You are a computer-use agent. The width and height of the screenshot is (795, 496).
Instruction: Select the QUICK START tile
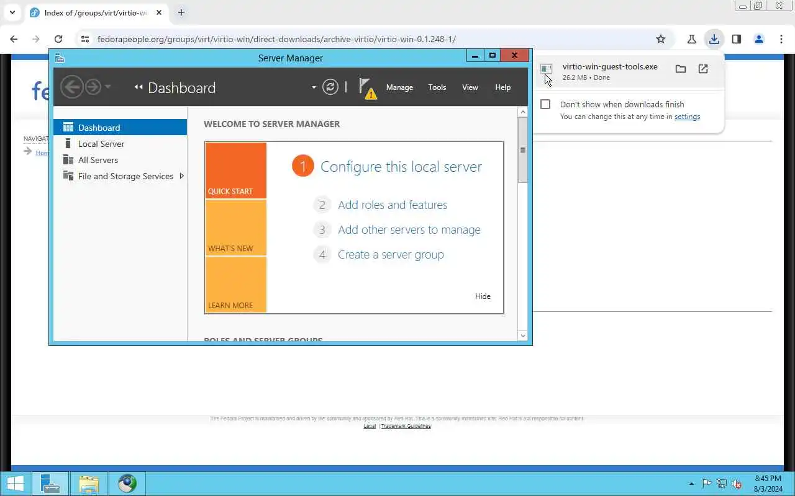(235, 170)
